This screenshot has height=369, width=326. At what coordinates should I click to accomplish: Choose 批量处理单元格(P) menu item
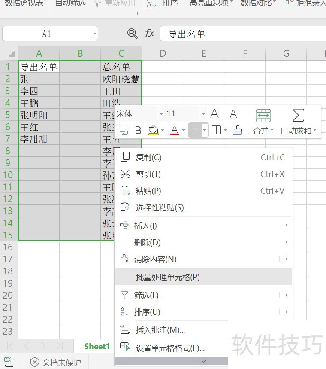pos(204,277)
